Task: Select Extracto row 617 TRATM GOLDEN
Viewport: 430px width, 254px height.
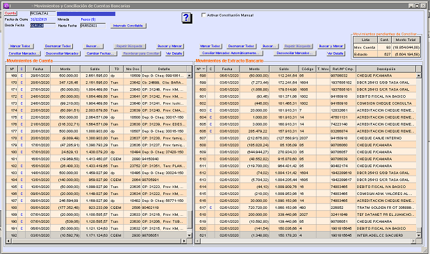Action: click(x=306, y=208)
